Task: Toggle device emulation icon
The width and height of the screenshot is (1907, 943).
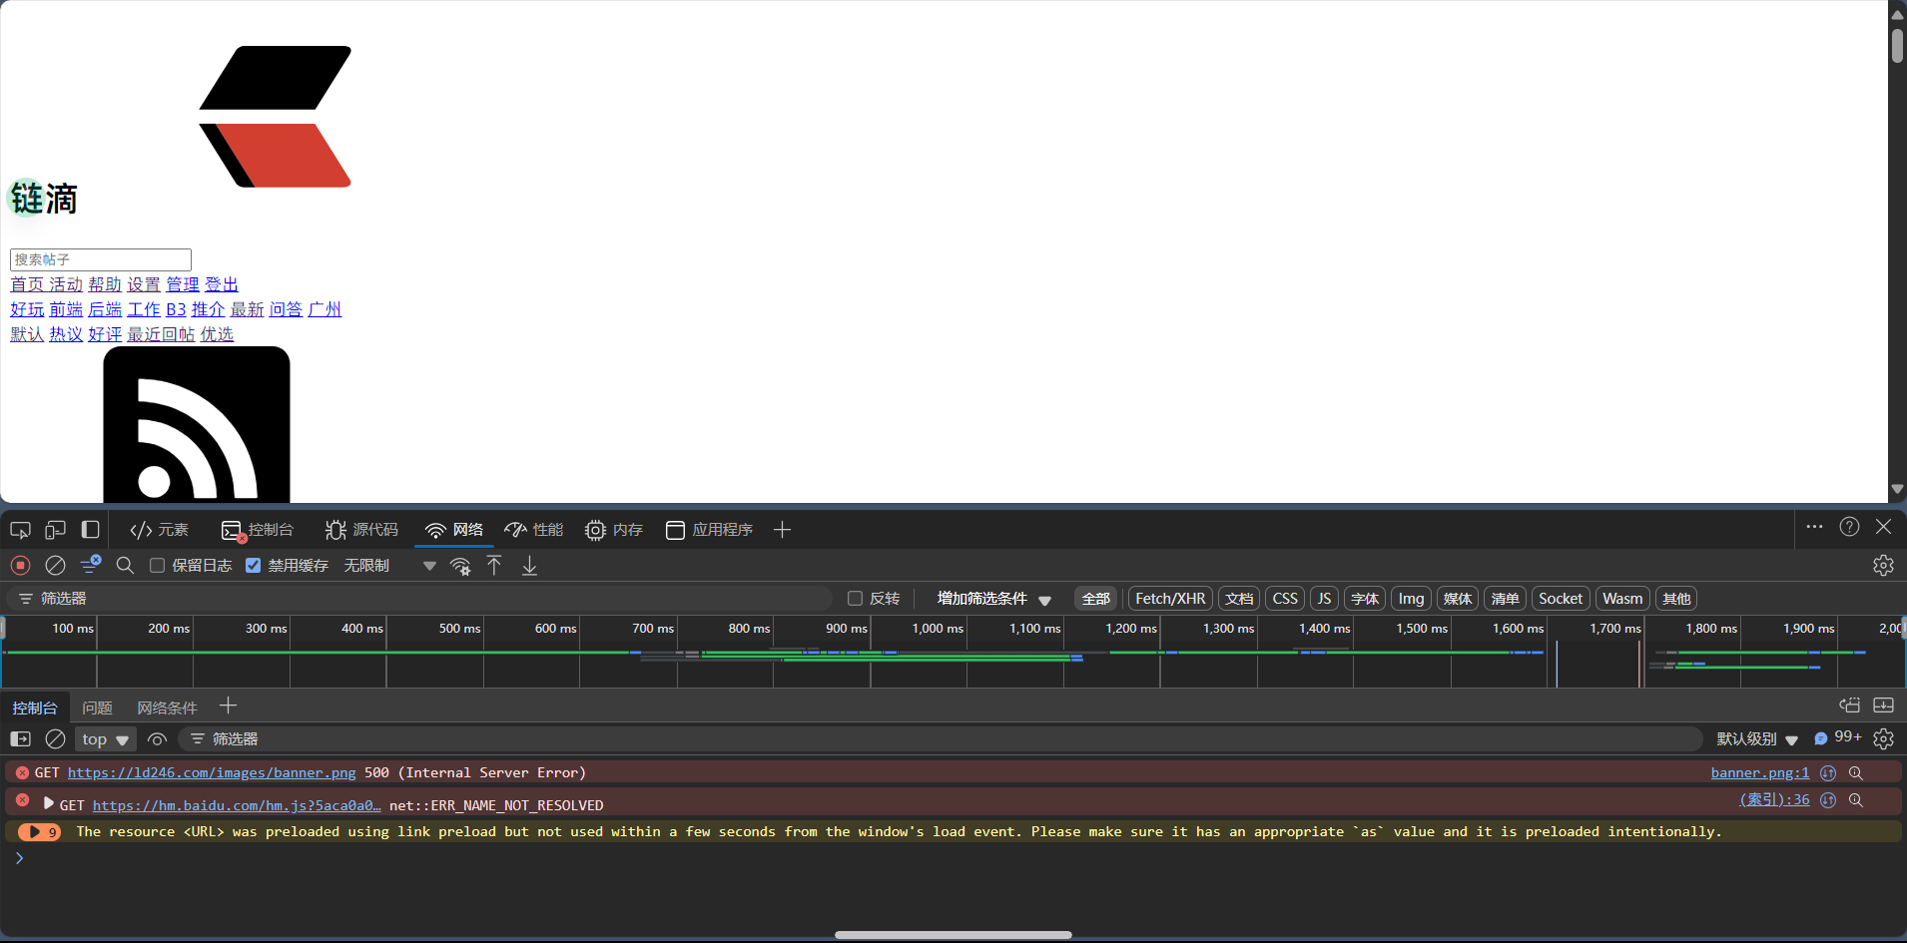Action: click(55, 530)
